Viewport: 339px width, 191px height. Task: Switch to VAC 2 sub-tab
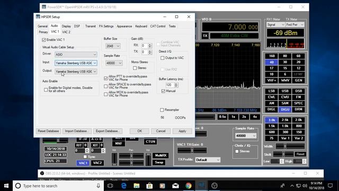(x=66, y=32)
